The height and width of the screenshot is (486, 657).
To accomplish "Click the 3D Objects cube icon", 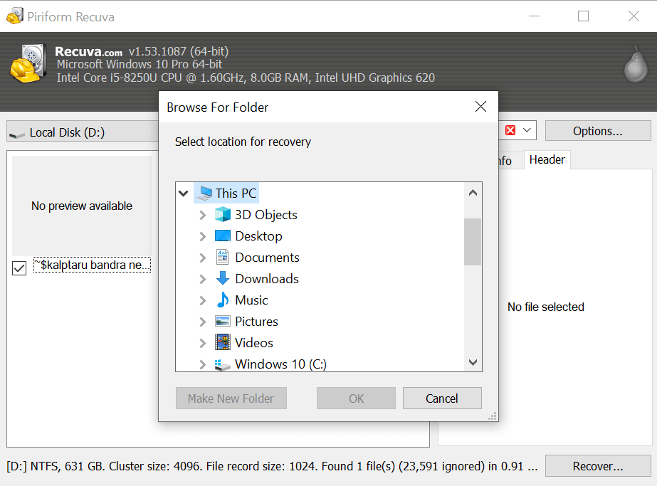I will 223,214.
